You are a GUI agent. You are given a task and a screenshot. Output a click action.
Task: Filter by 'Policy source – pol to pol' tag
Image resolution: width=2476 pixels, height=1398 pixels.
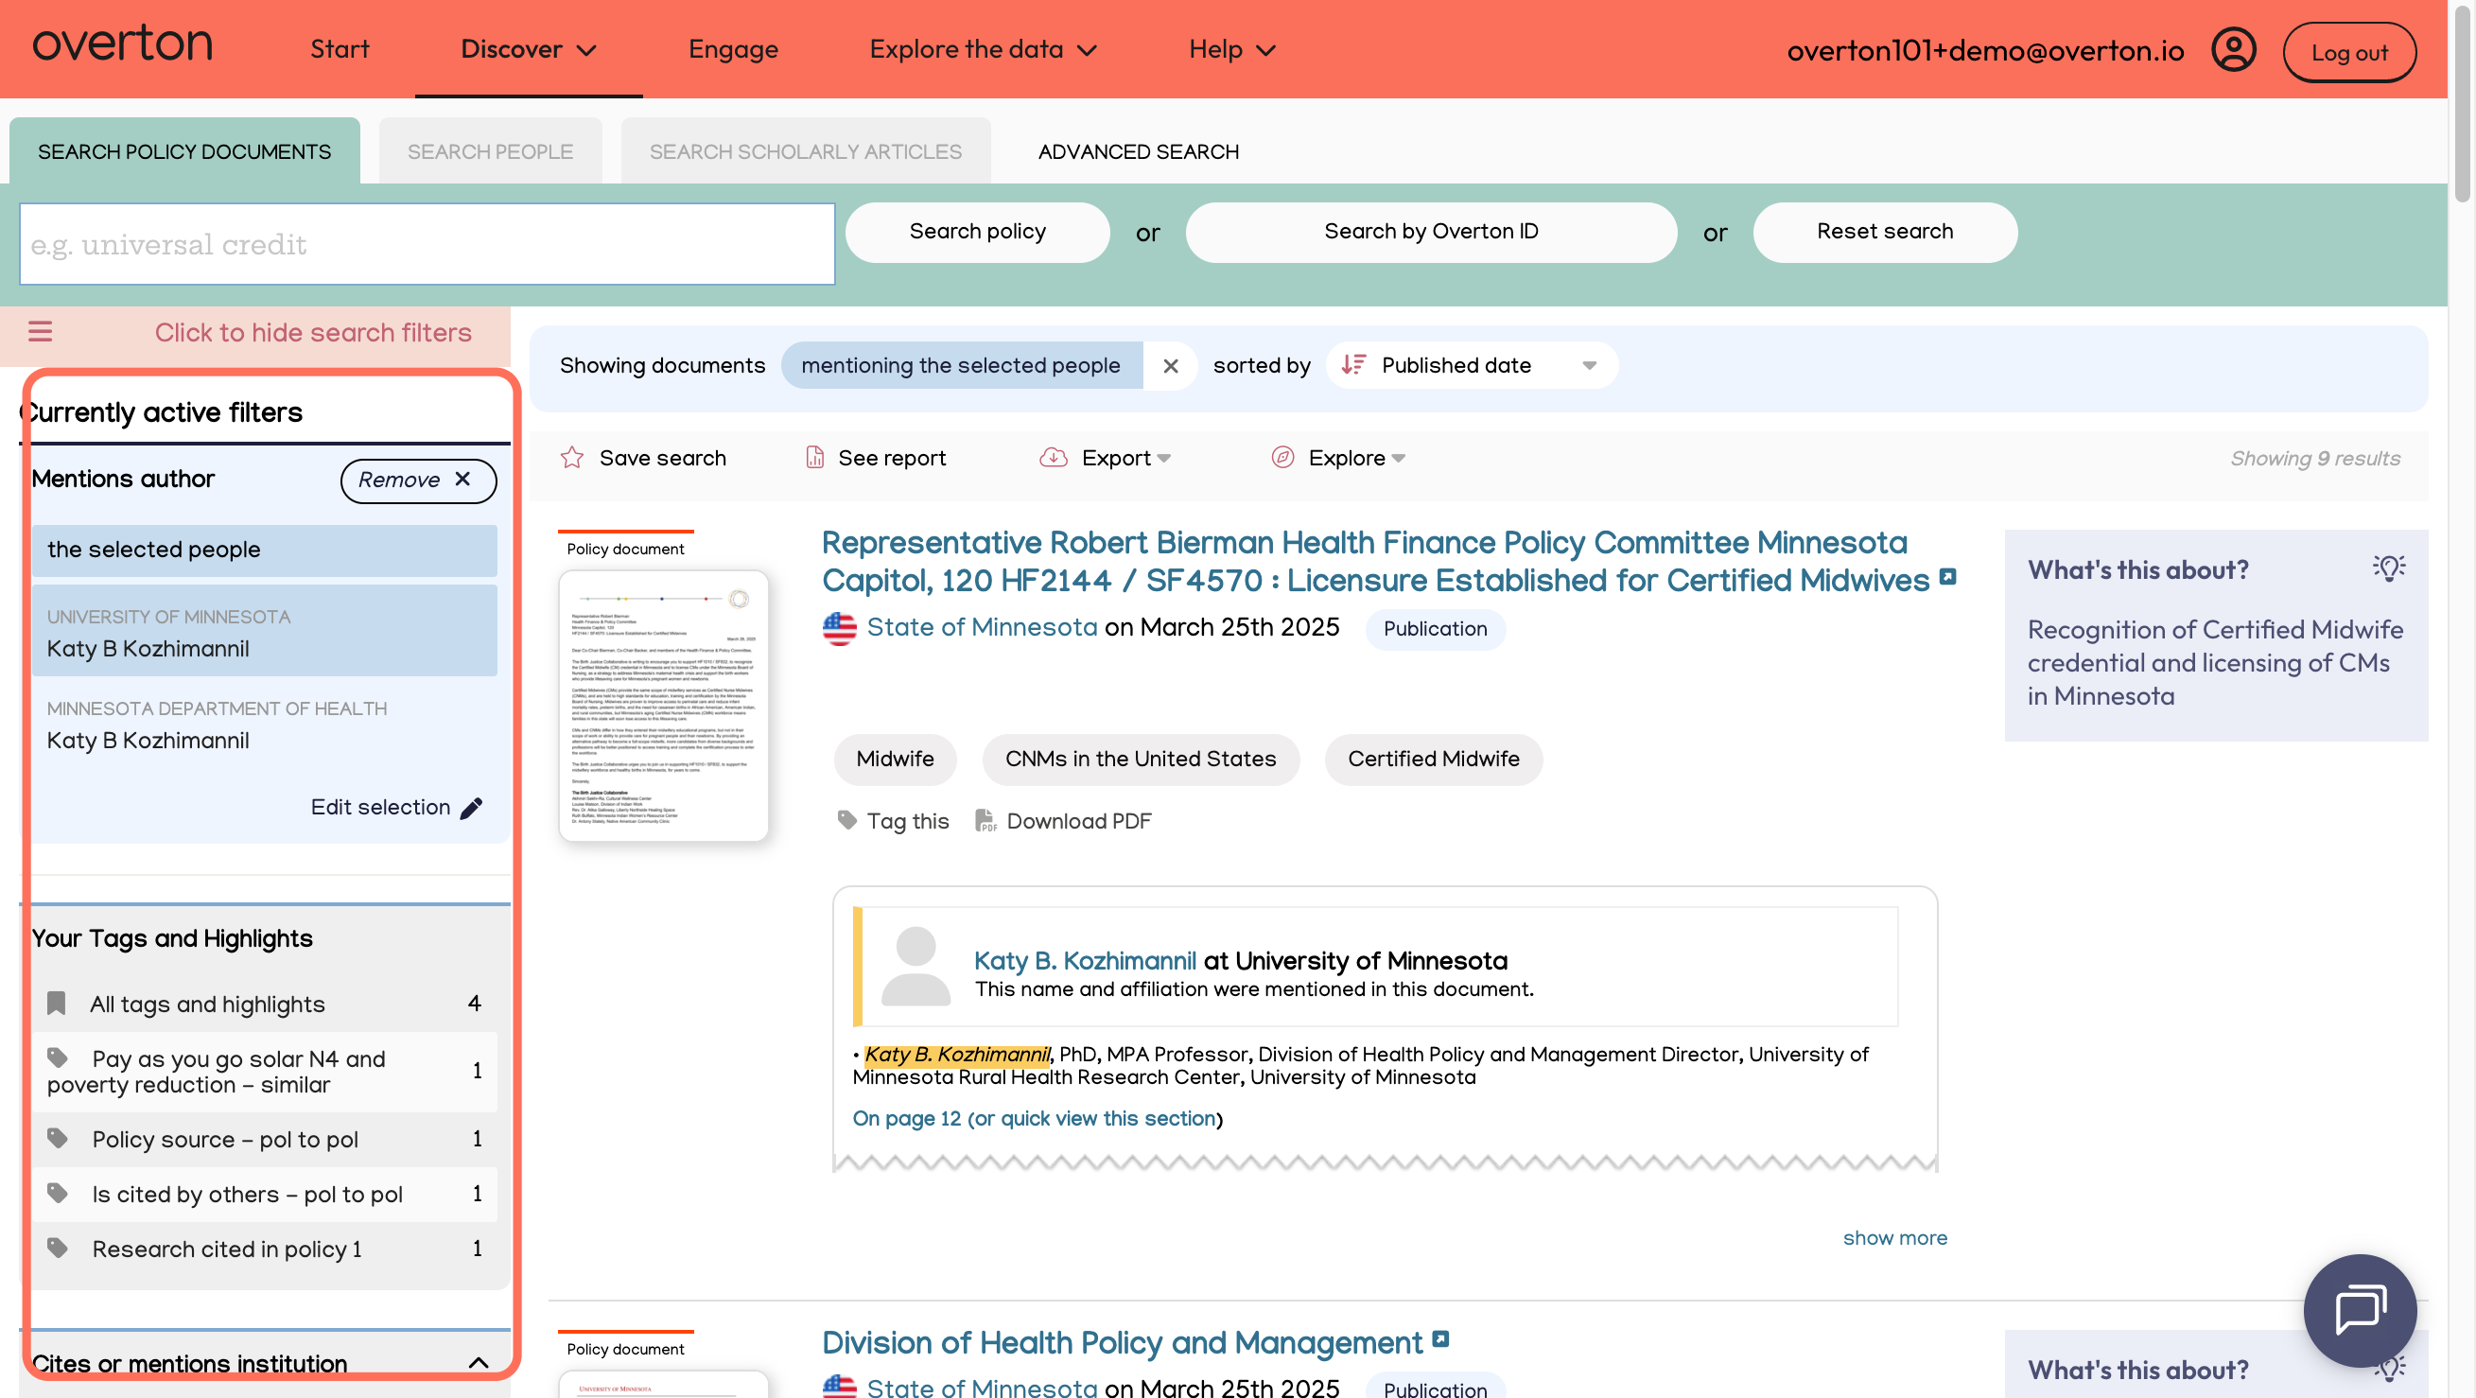(x=264, y=1140)
